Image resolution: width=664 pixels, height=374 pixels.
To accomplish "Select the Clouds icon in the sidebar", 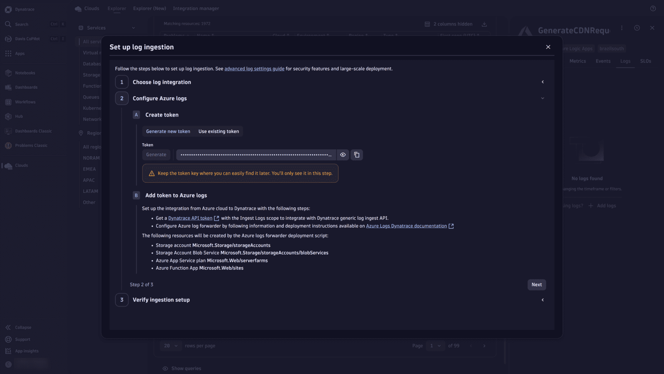I will coord(8,165).
